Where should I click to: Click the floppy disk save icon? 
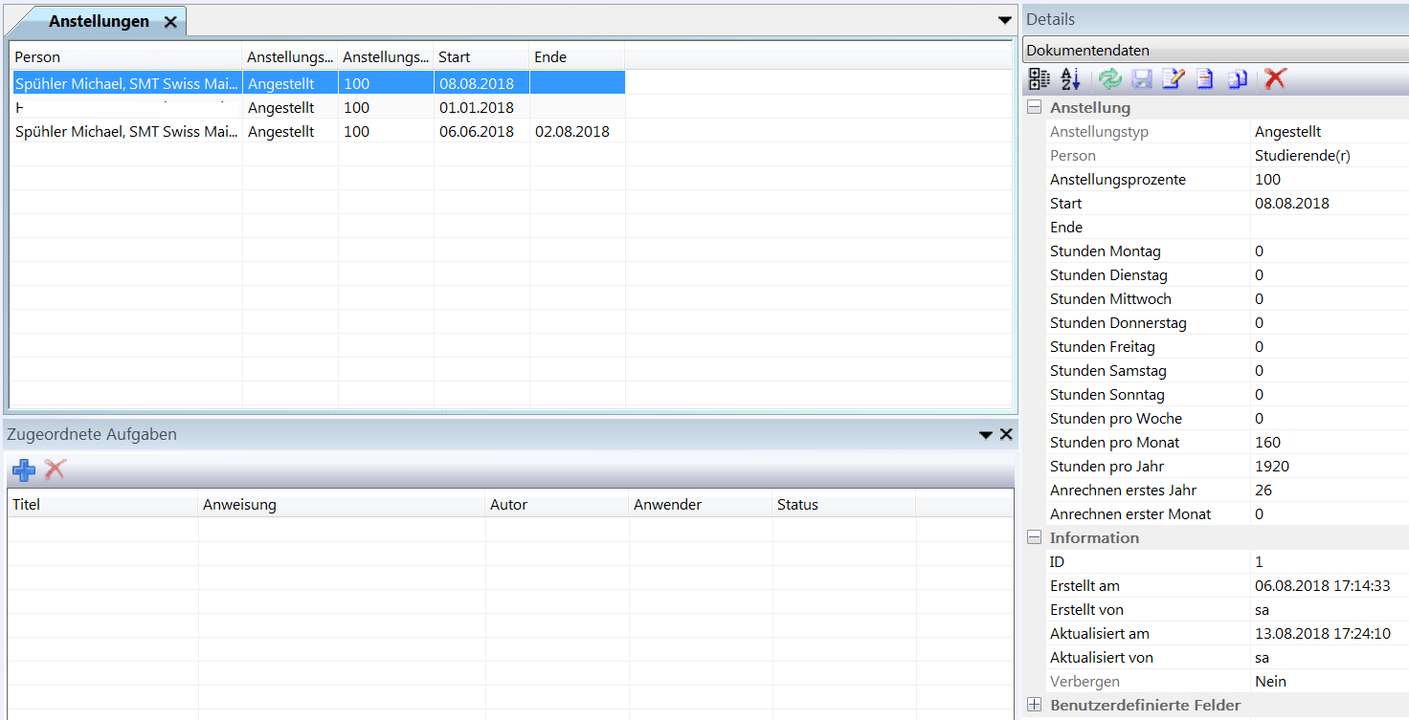[x=1141, y=79]
